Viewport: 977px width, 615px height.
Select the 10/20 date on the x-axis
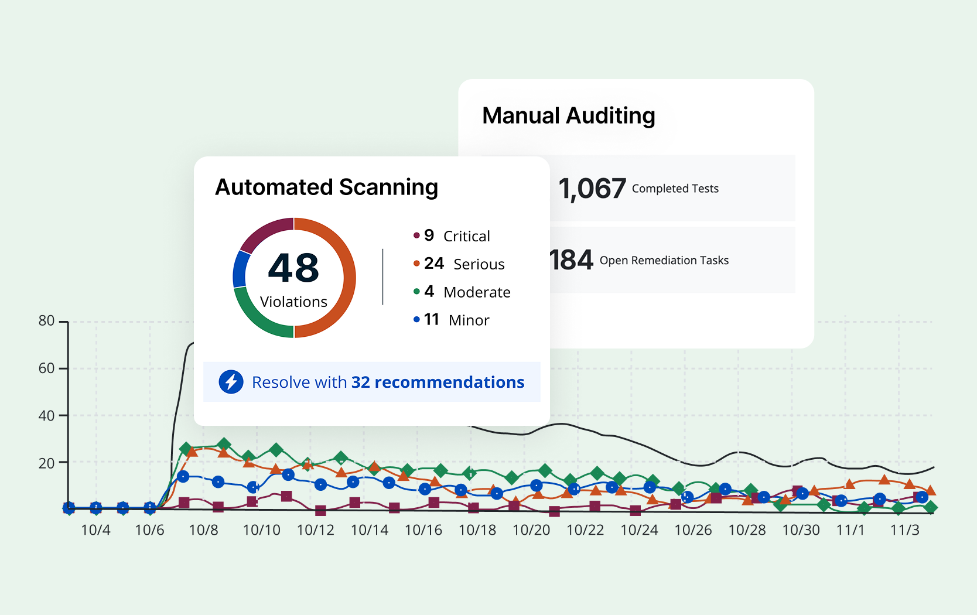tap(531, 530)
